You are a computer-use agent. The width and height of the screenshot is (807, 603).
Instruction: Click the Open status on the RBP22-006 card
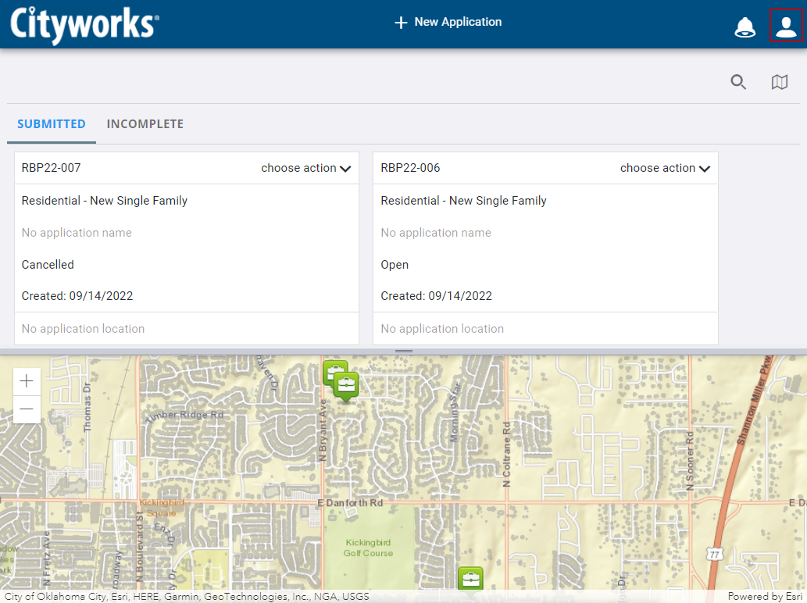tap(395, 265)
